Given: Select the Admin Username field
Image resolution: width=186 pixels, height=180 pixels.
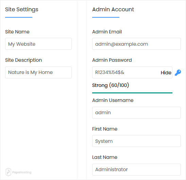Looking at the screenshot, I should (136, 112).
